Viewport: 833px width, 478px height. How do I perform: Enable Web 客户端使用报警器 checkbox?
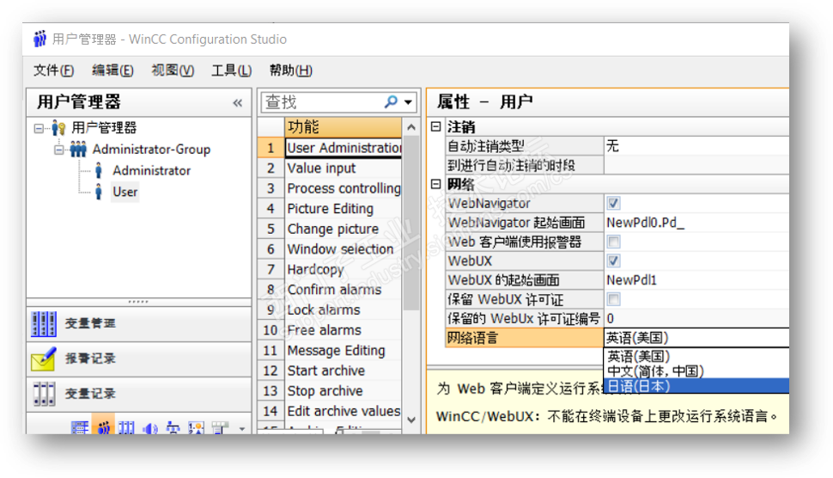pyautogui.click(x=614, y=242)
